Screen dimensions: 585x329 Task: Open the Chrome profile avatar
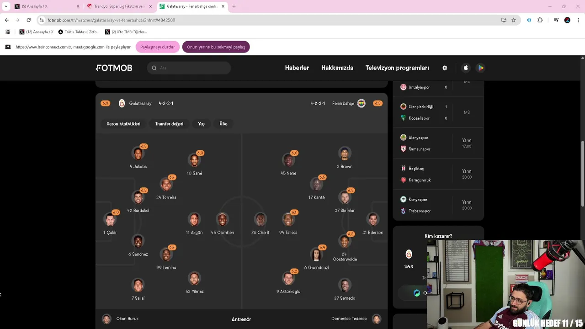(x=567, y=20)
